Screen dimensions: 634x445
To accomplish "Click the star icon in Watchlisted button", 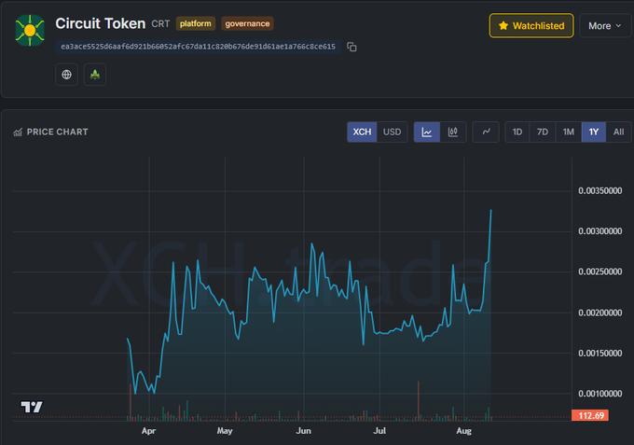I will (503, 26).
